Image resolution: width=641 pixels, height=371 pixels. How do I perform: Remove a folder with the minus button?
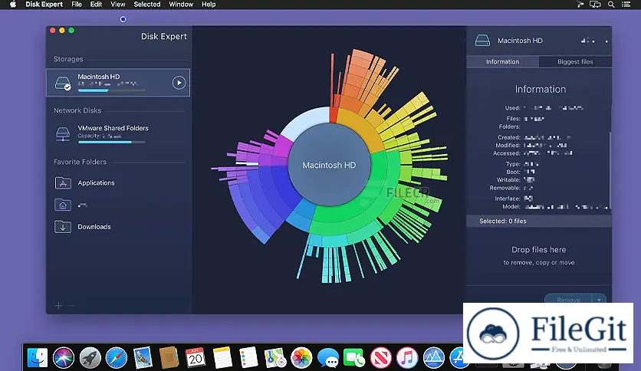[x=71, y=306]
